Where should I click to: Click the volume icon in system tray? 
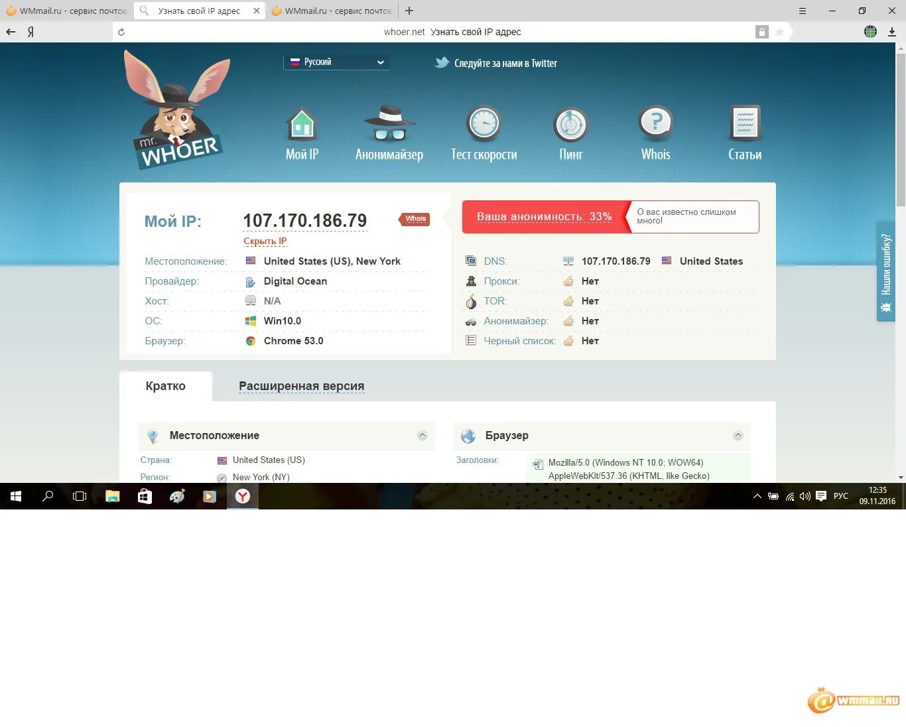click(805, 496)
